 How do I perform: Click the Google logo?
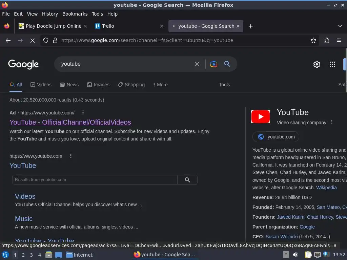(23, 64)
